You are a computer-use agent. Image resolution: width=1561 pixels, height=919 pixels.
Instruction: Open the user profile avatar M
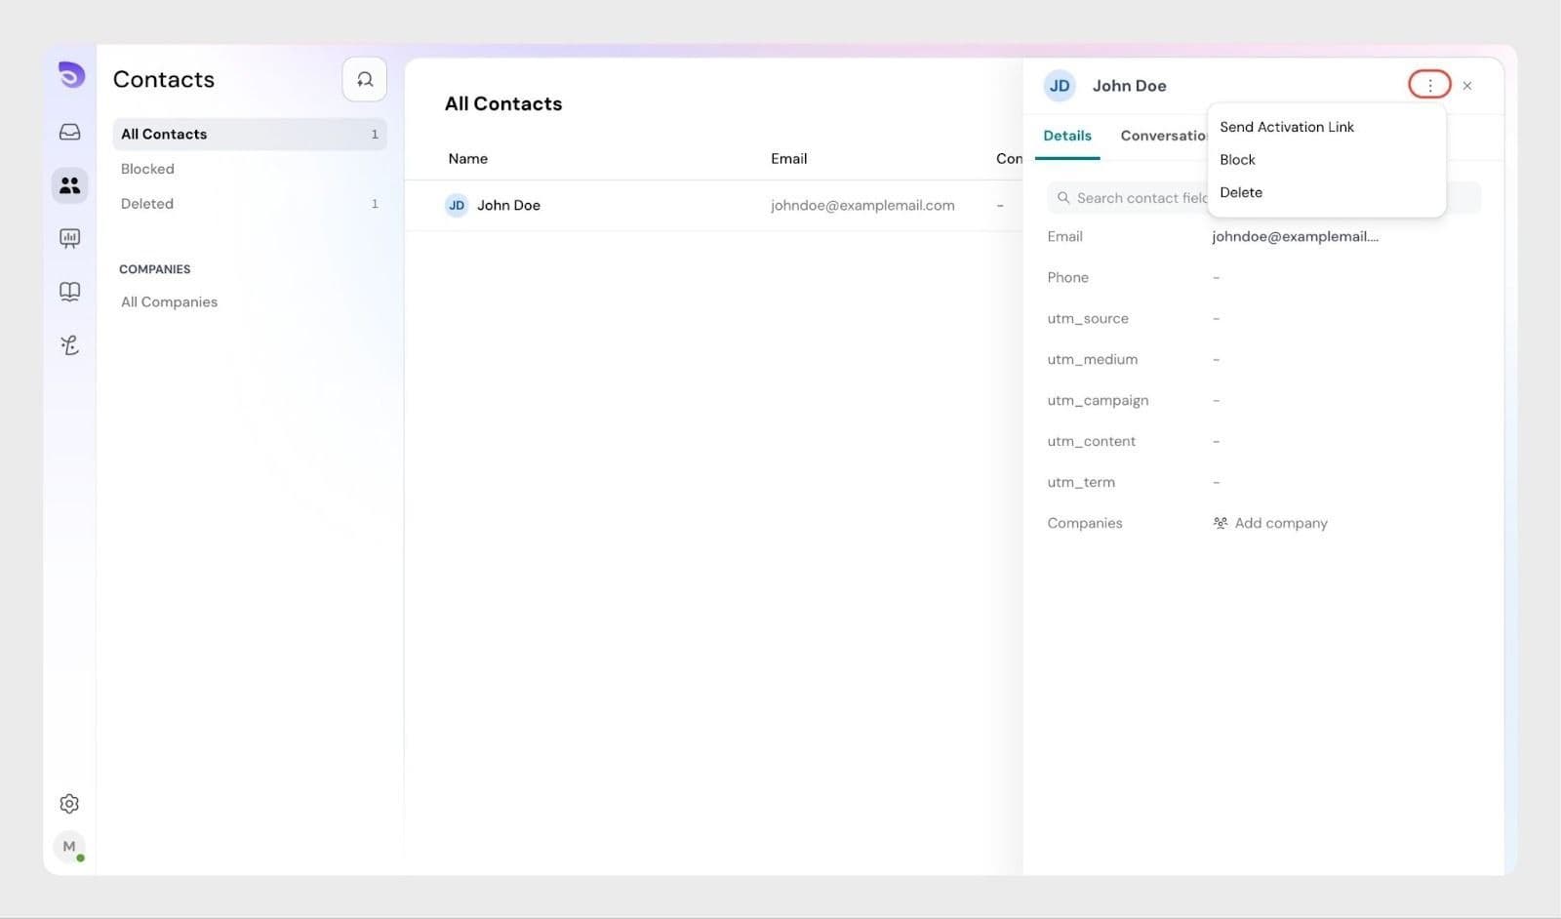[69, 847]
